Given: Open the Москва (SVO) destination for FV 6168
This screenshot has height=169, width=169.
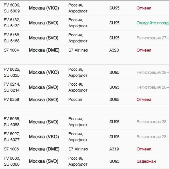Looking at the screenshot, I should (44, 38).
